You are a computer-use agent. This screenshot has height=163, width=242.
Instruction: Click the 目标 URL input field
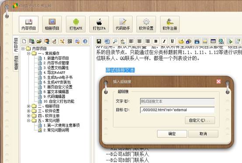(x=177, y=110)
